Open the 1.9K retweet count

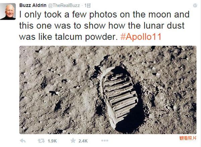click(52, 141)
